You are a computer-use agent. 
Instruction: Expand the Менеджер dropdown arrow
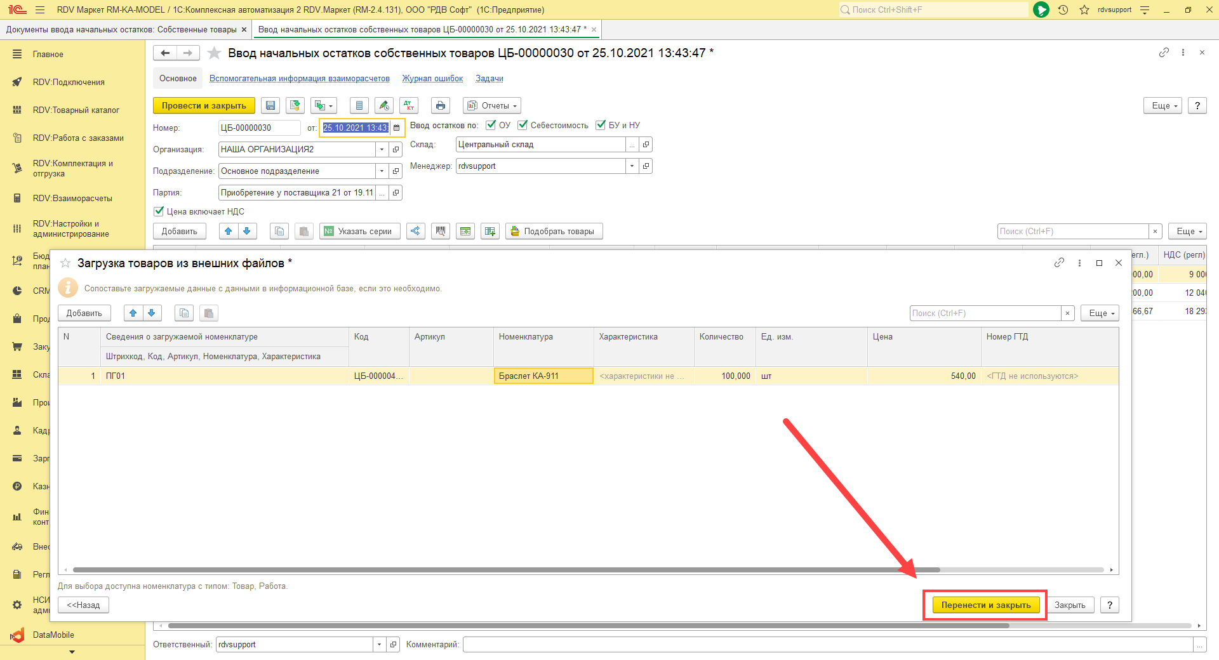632,166
